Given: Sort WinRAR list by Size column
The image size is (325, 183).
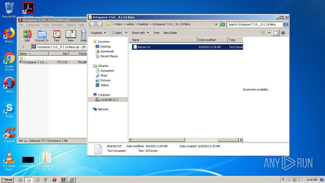Looking at the screenshot, I should coord(59,54).
